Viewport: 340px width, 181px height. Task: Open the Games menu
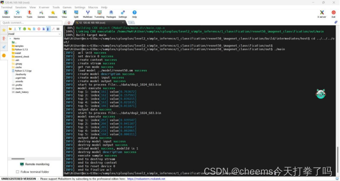click(x=67, y=7)
